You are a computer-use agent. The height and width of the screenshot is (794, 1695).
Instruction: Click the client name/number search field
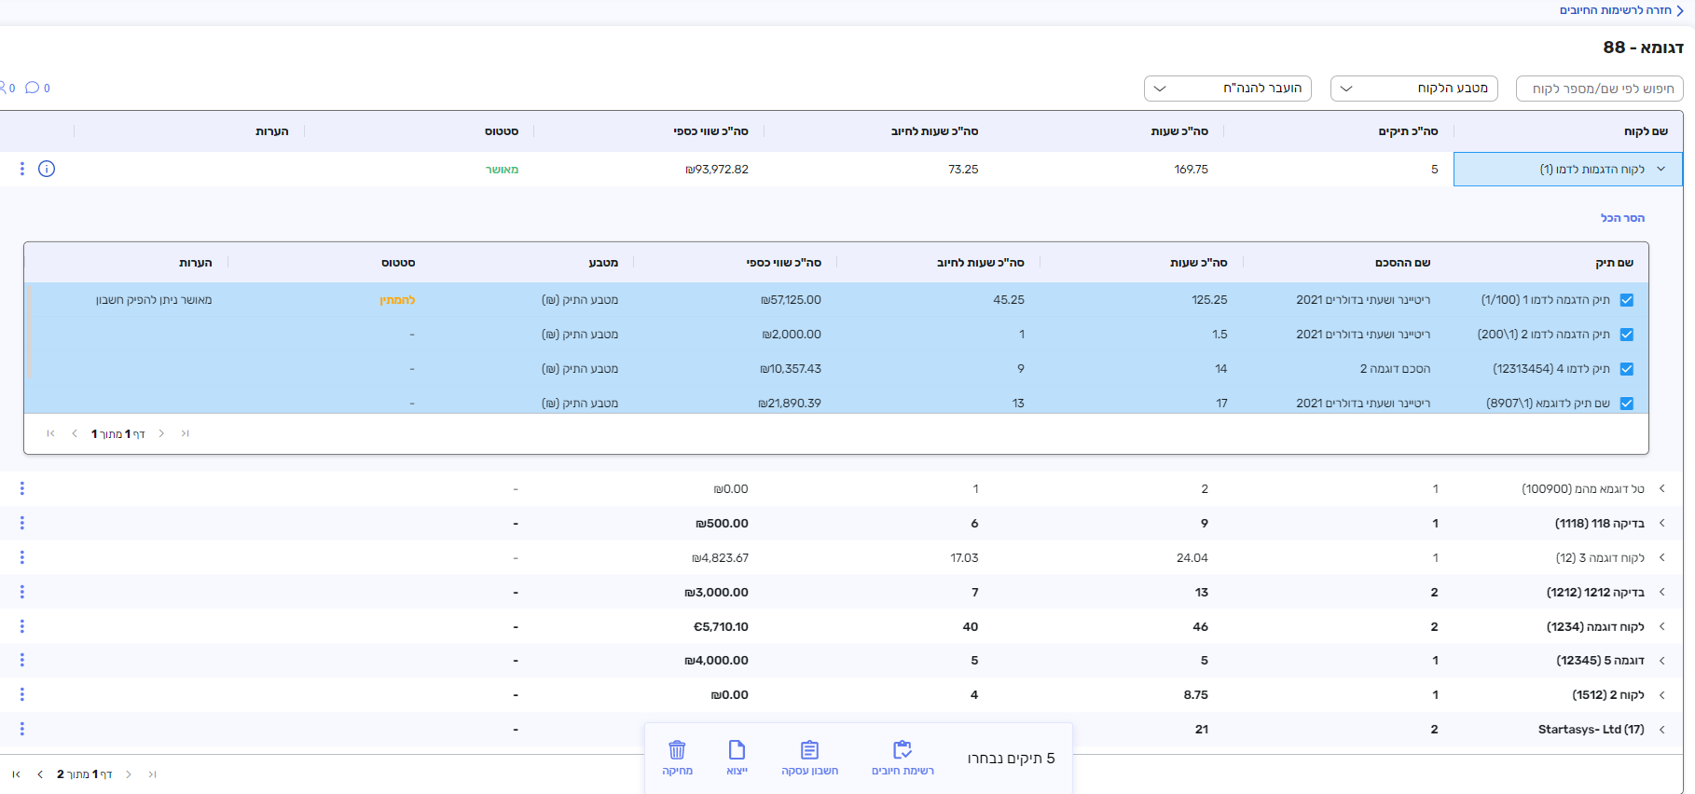click(x=1599, y=89)
